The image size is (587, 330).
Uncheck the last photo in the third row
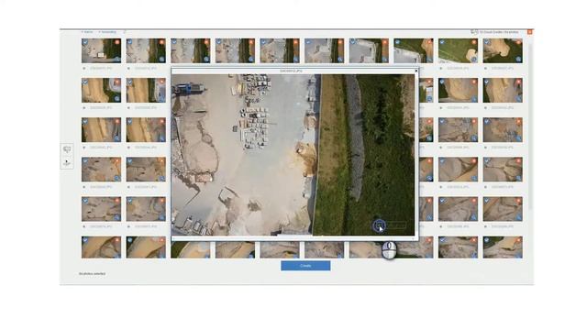[487, 122]
